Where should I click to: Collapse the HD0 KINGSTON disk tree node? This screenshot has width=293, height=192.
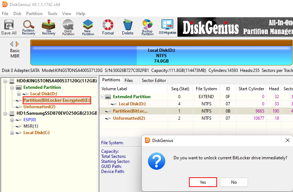coord(5,81)
